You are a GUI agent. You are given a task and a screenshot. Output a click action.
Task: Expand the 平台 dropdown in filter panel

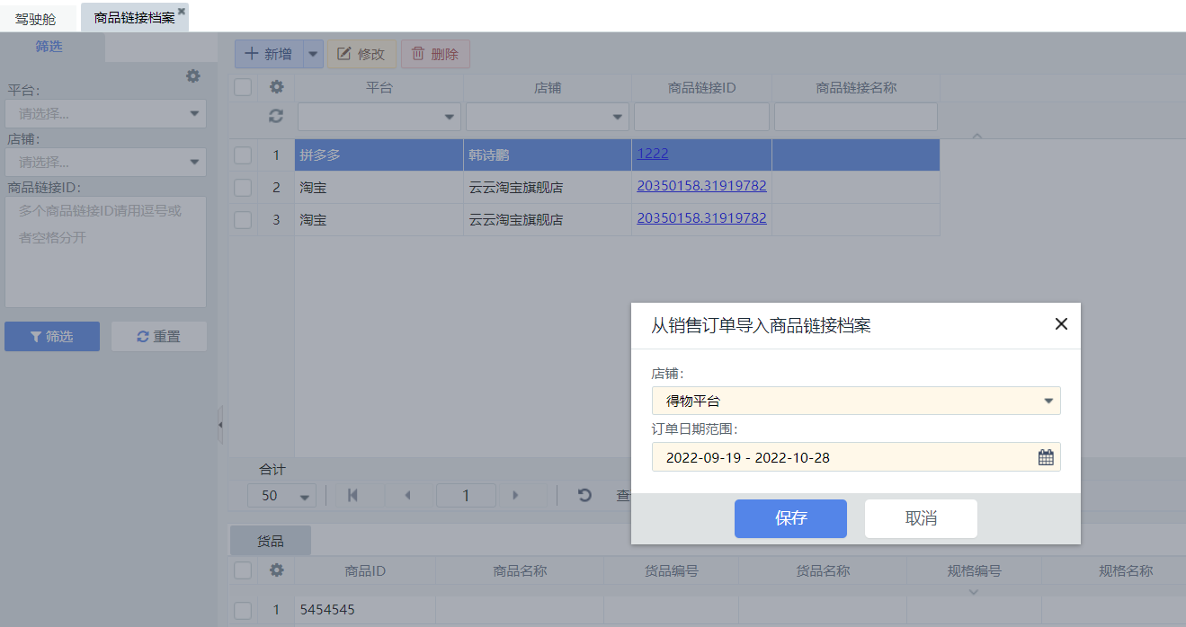coord(105,114)
